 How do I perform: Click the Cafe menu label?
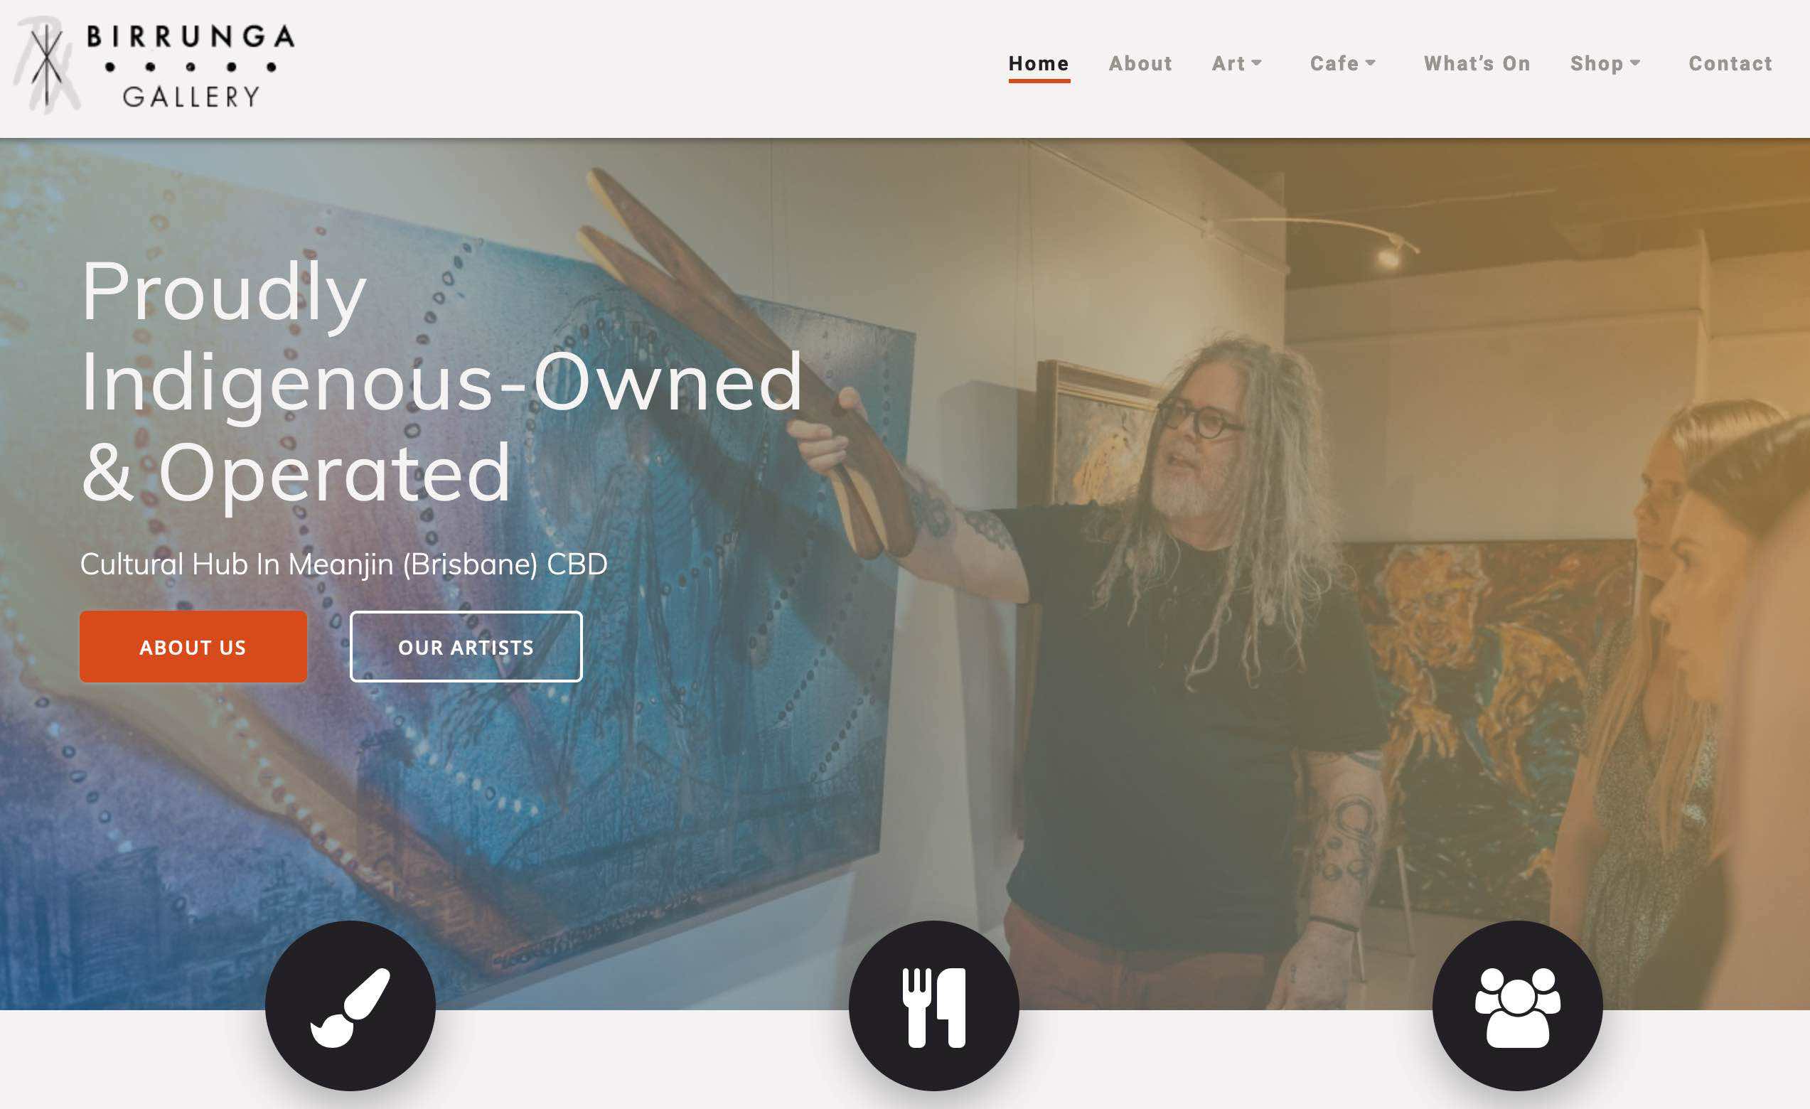click(1334, 64)
